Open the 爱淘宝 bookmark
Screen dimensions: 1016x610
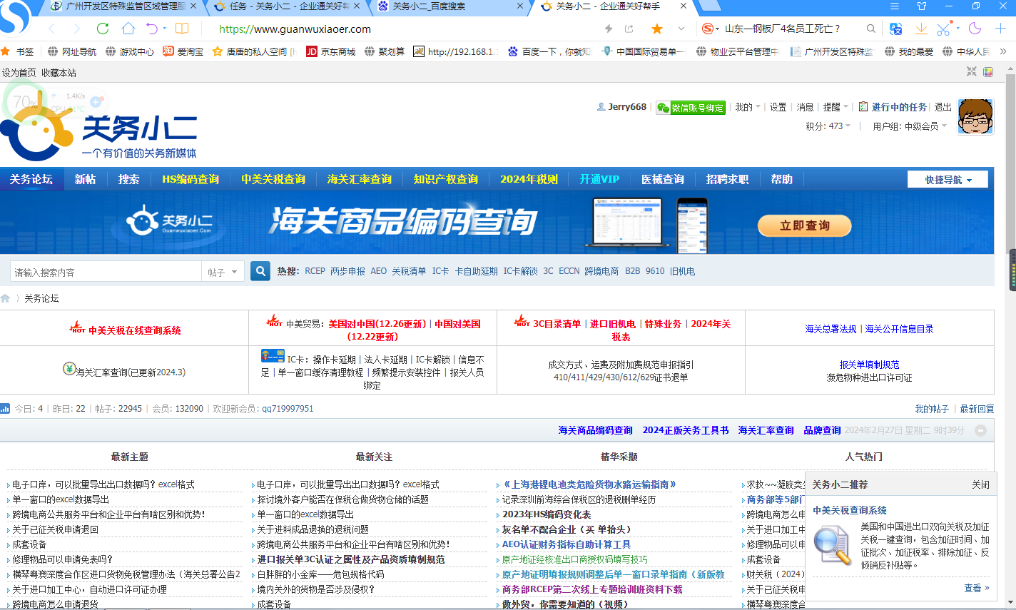pyautogui.click(x=183, y=51)
